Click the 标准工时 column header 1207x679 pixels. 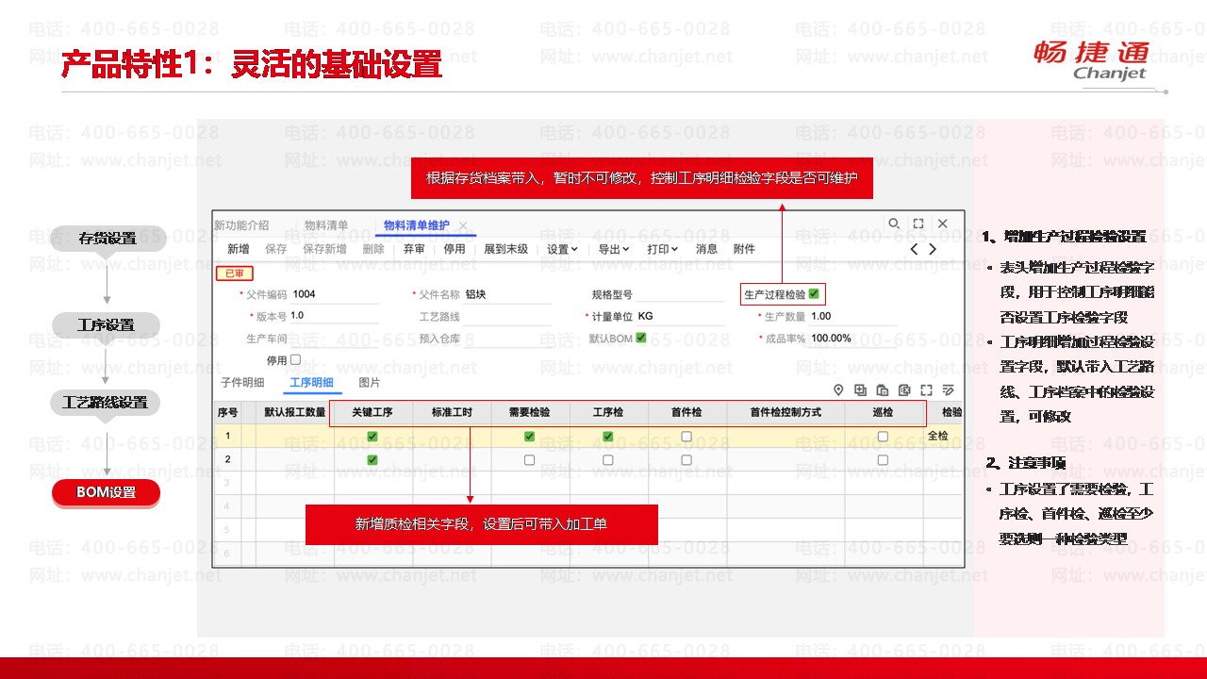[x=452, y=412]
